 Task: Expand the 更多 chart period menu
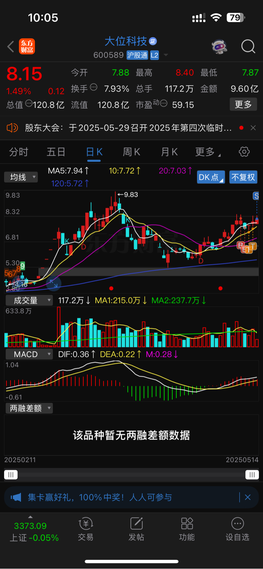pyautogui.click(x=208, y=152)
